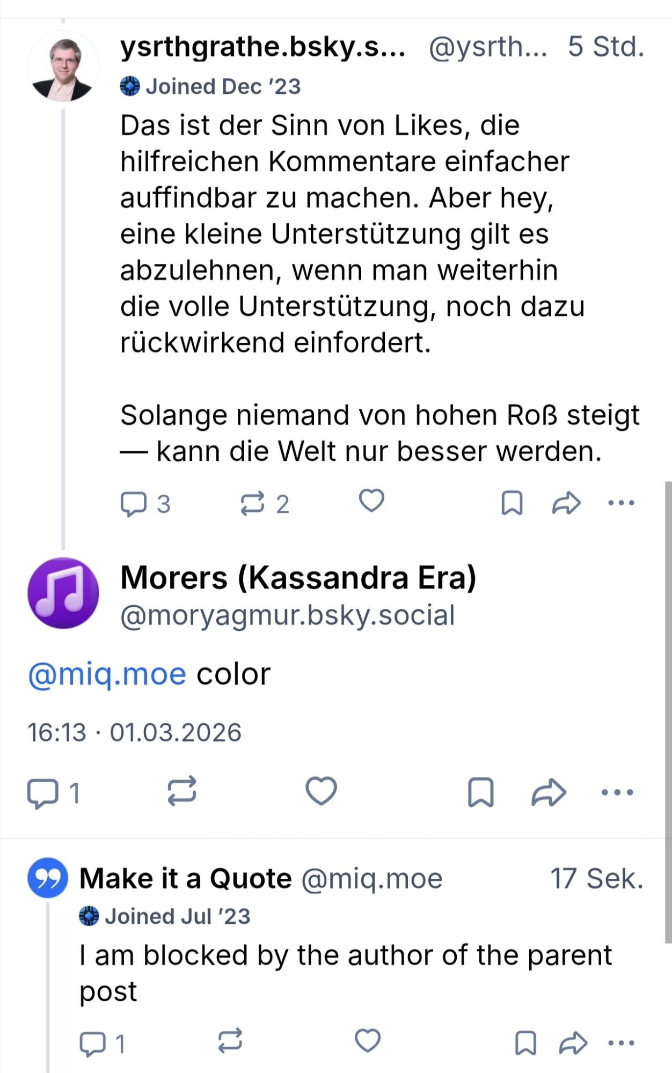This screenshot has width=672, height=1073.
Task: Like the Morers "color" post
Action: (321, 791)
